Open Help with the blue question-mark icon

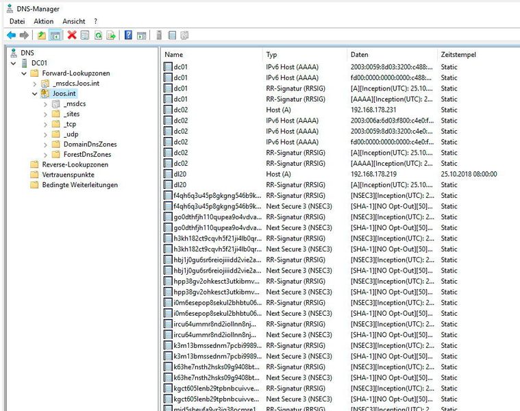(x=128, y=35)
